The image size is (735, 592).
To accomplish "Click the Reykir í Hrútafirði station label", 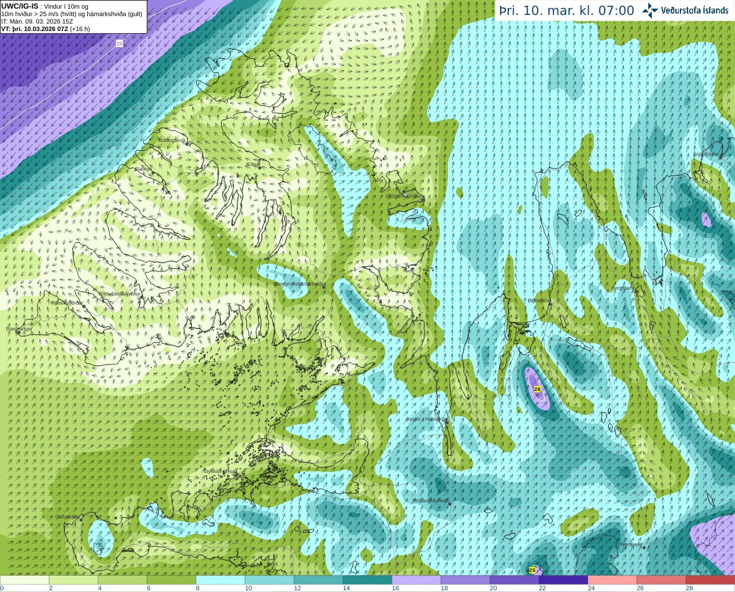I will (426, 419).
